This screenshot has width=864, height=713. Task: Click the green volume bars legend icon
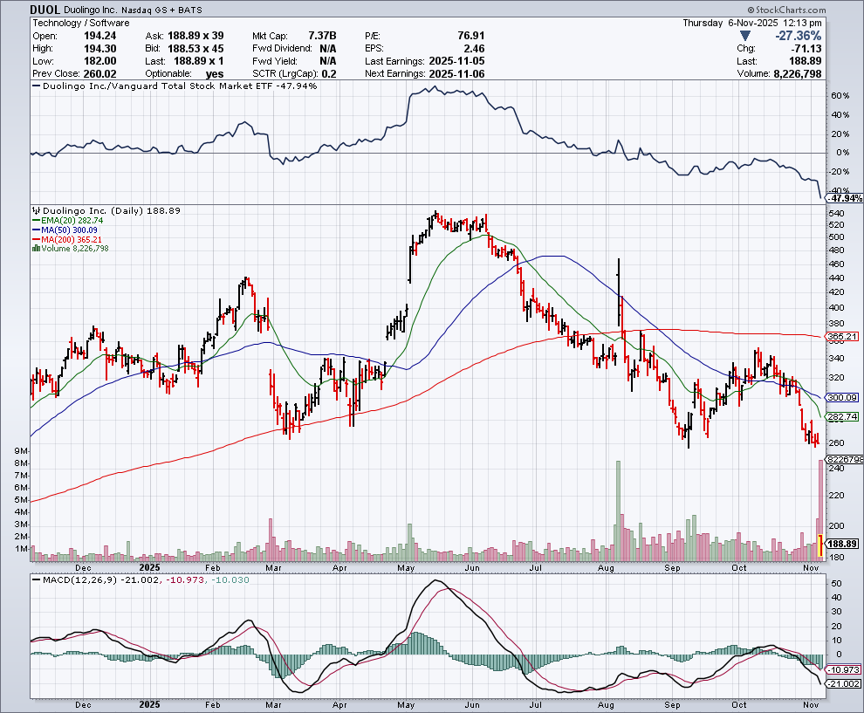35,249
